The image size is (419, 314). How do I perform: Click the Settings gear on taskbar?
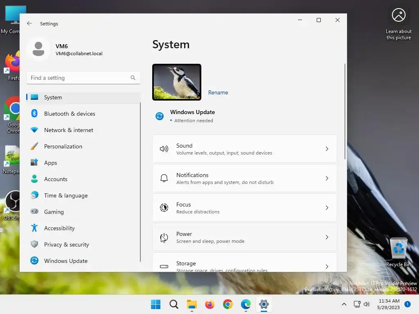[264, 304]
